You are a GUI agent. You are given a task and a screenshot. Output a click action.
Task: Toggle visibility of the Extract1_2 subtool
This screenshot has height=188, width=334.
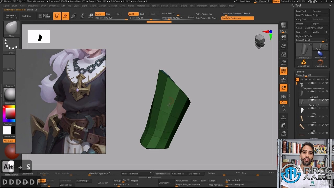pos(326,100)
